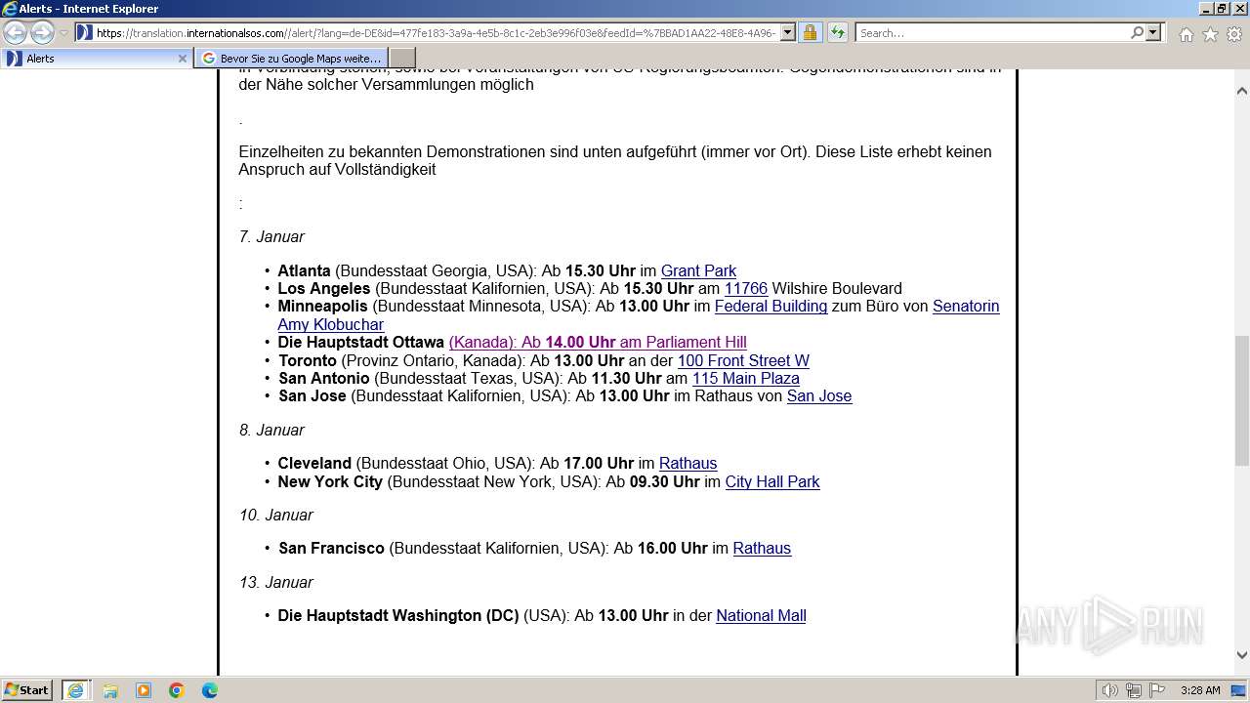This screenshot has height=703, width=1250.
Task: Click the '7. Januar' date heading
Action: click(271, 237)
